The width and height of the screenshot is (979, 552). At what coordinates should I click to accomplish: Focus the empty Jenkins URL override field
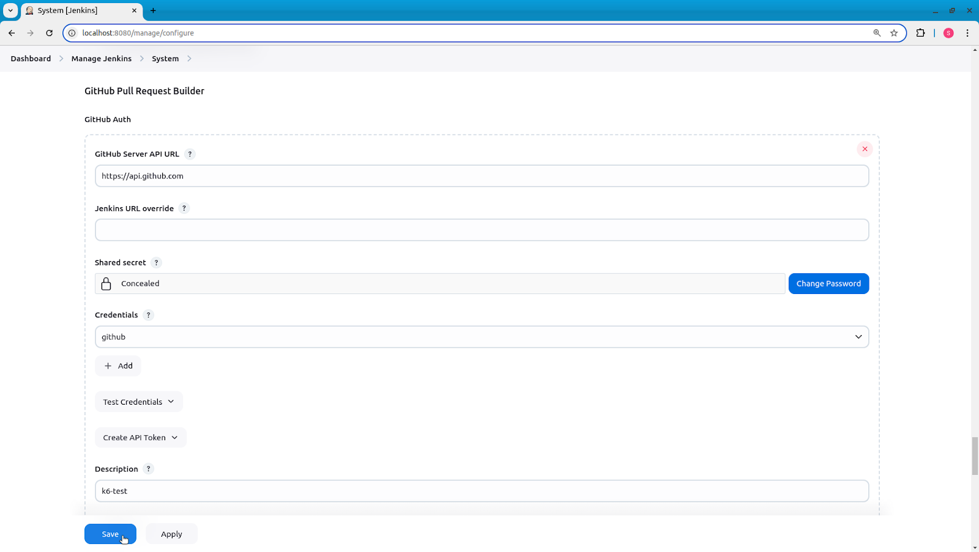[482, 230]
